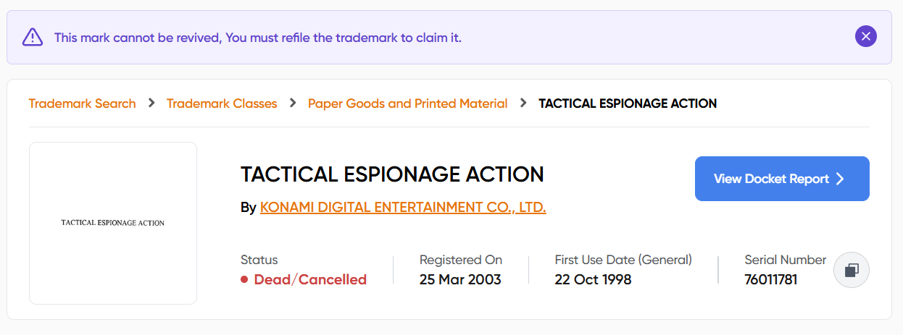Click the first use date 22 Oct 1998
The image size is (903, 335).
click(594, 280)
